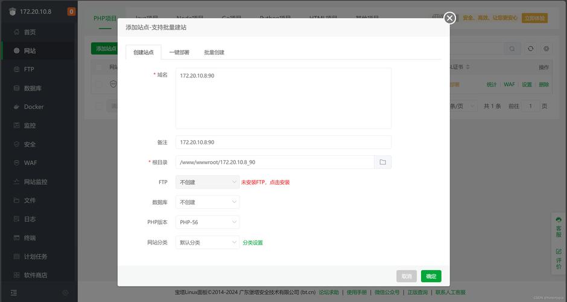The height and width of the screenshot is (302, 567).
Task: Click the settings gear icon in background toolbar
Action: pos(546,48)
